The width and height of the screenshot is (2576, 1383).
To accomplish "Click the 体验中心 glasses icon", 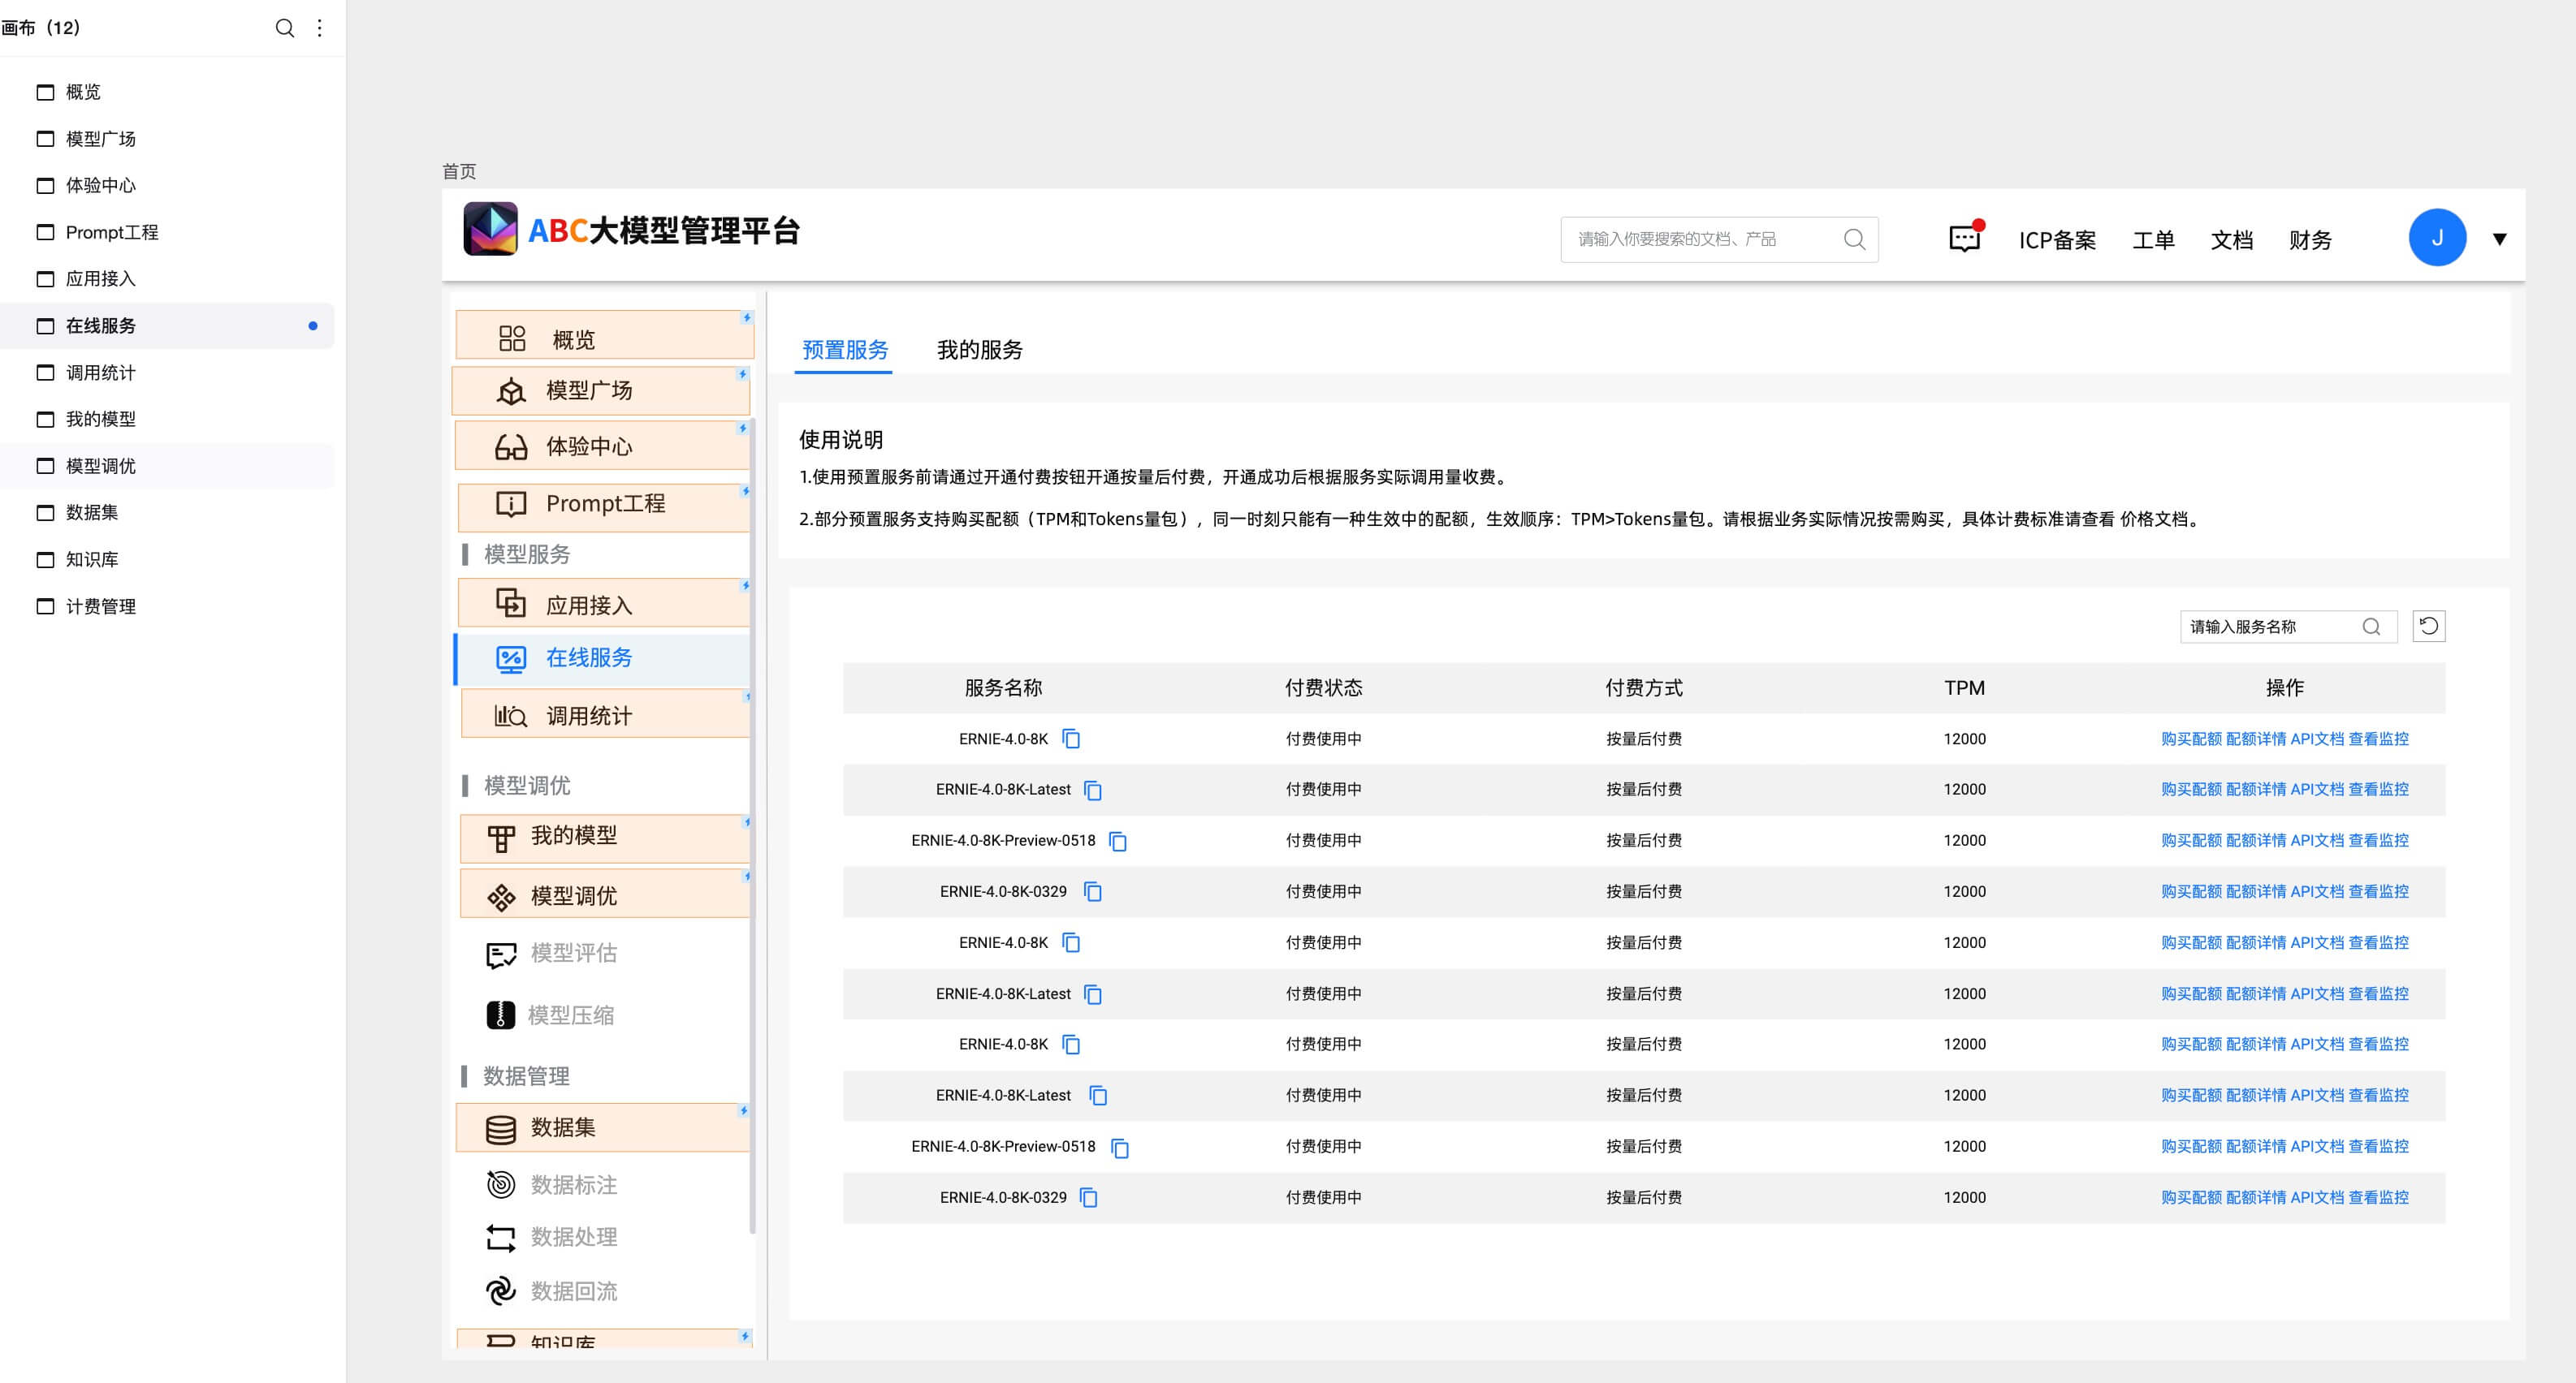I will pos(511,446).
